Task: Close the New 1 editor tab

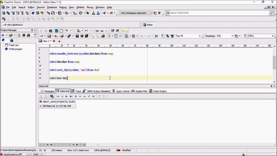Action: tap(54, 41)
